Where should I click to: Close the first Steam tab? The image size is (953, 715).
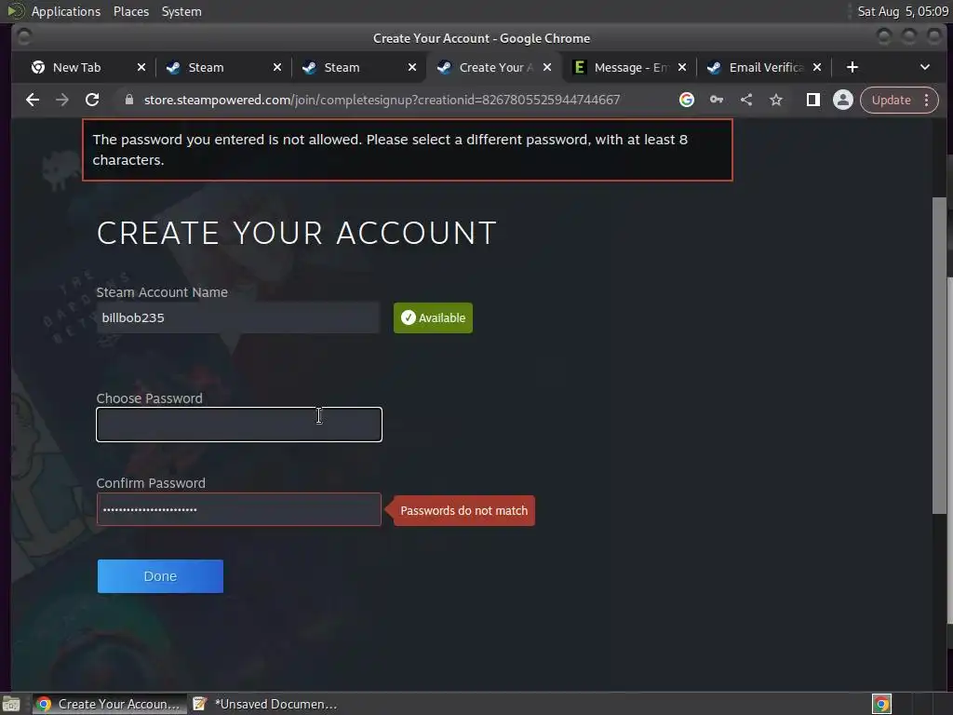(x=277, y=67)
